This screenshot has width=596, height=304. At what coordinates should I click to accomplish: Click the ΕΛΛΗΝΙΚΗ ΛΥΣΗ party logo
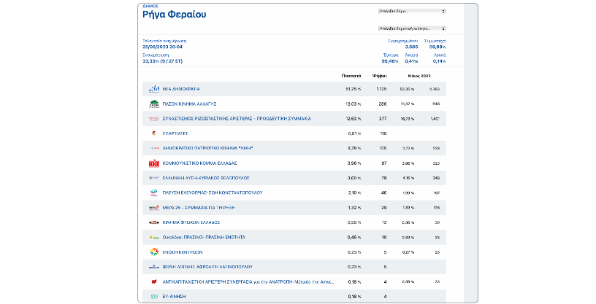pyautogui.click(x=154, y=178)
